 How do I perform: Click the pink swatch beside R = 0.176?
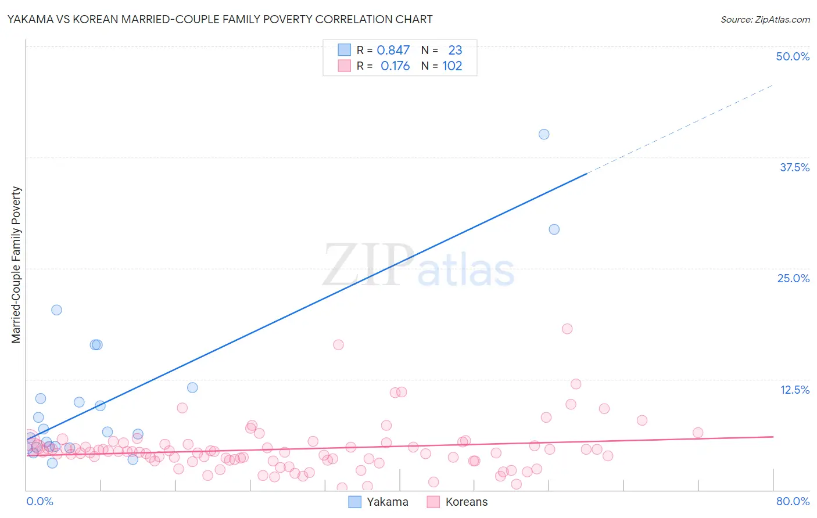344,66
